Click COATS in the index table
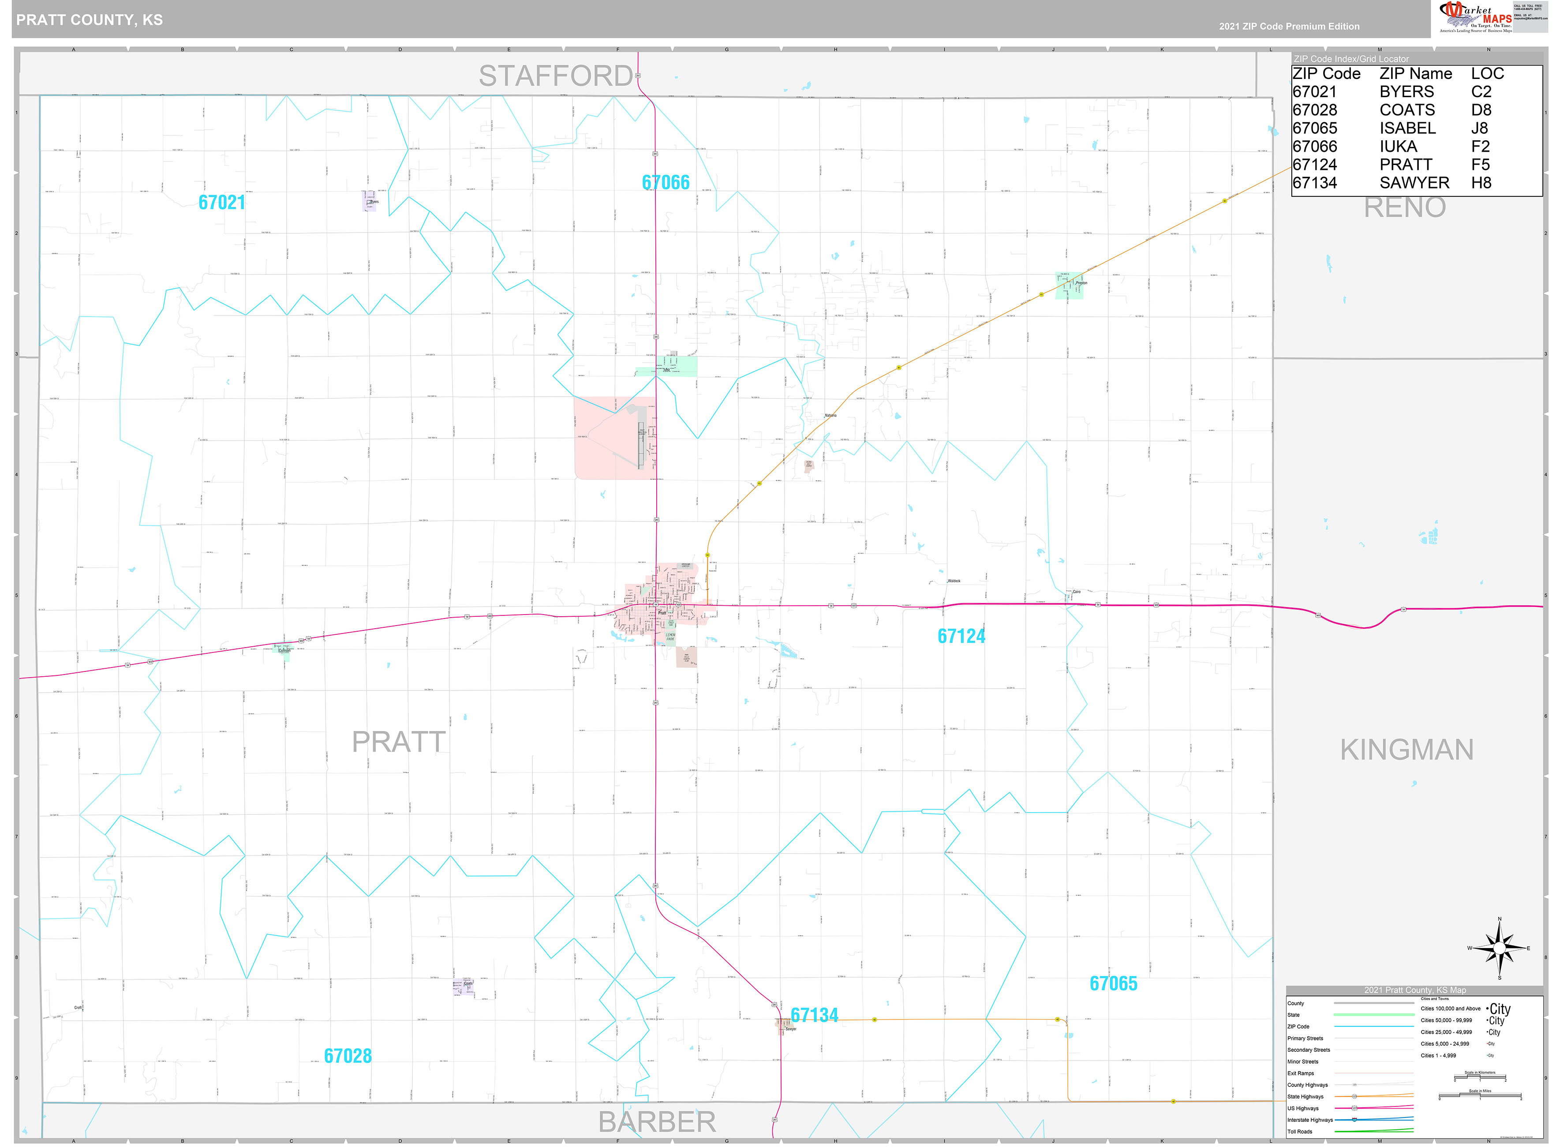This screenshot has width=1556, height=1147. click(x=1407, y=110)
